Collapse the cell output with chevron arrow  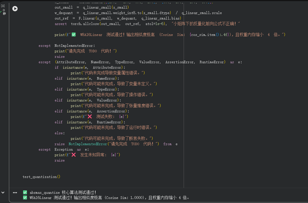tap(3, 193)
